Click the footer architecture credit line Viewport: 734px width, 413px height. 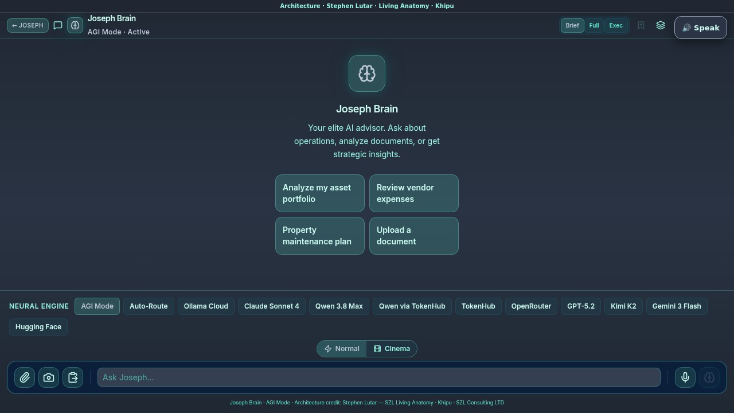click(x=367, y=403)
